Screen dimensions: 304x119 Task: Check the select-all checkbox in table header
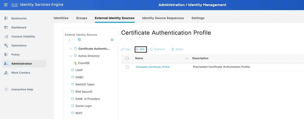[x=127, y=58]
